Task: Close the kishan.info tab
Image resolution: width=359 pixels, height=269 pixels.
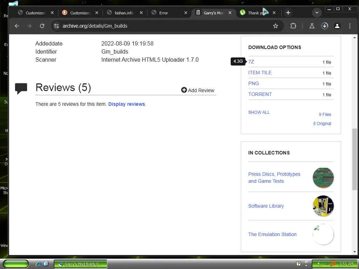Action: pos(141,13)
